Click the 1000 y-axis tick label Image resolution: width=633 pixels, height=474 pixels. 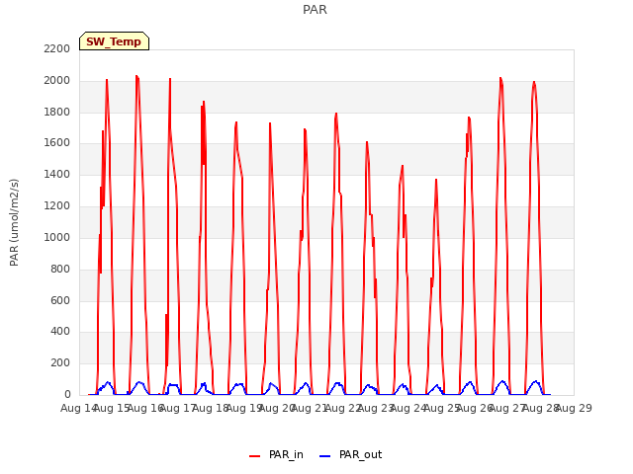57,237
